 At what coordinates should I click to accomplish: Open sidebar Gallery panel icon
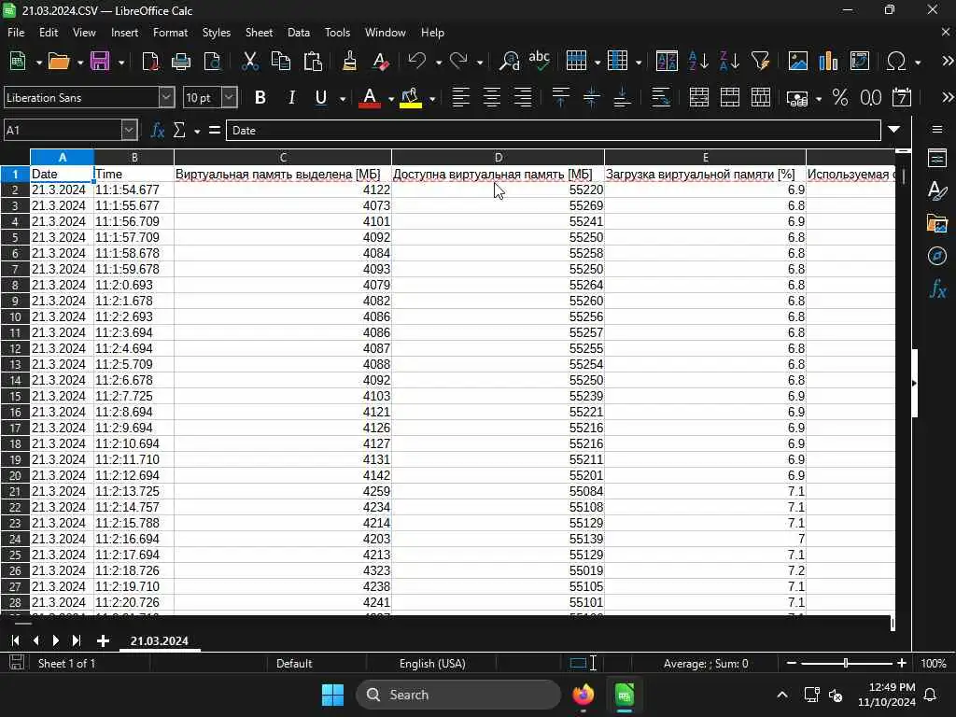[937, 223]
